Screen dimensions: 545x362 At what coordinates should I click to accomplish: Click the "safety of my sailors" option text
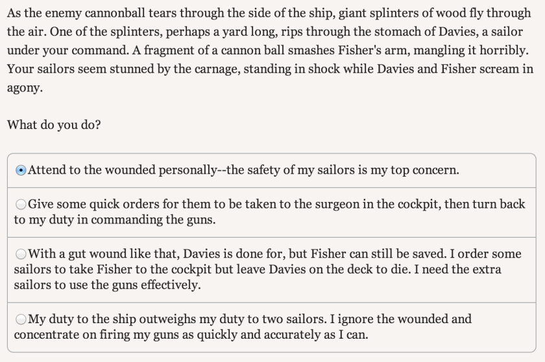click(x=352, y=170)
